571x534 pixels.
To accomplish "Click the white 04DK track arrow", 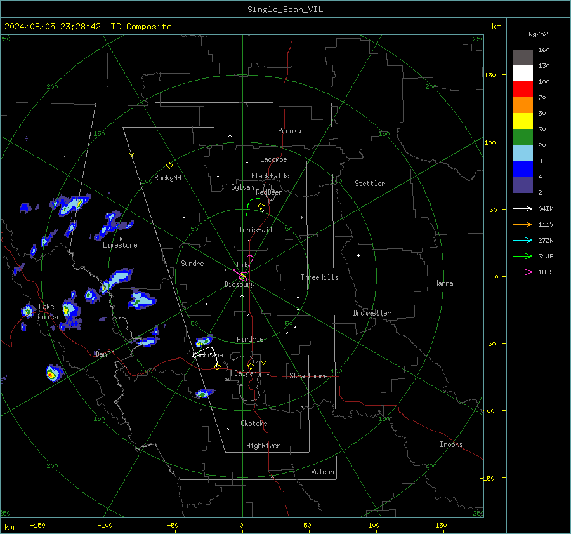I will pyautogui.click(x=523, y=208).
